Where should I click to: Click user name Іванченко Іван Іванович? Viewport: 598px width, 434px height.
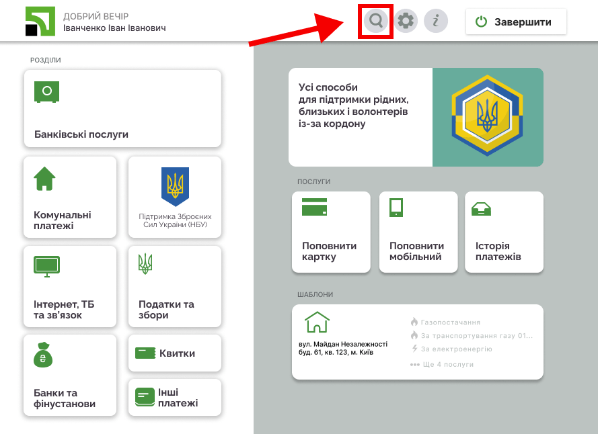(114, 28)
